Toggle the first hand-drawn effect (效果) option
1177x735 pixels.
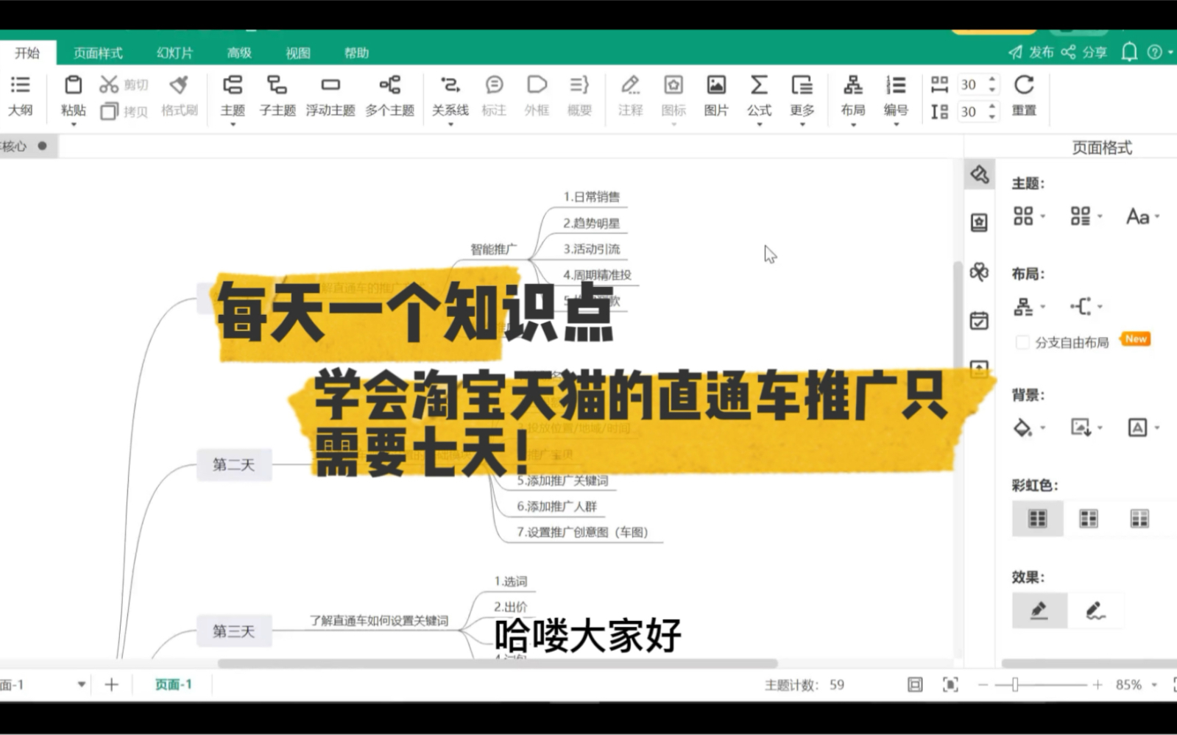(x=1039, y=611)
